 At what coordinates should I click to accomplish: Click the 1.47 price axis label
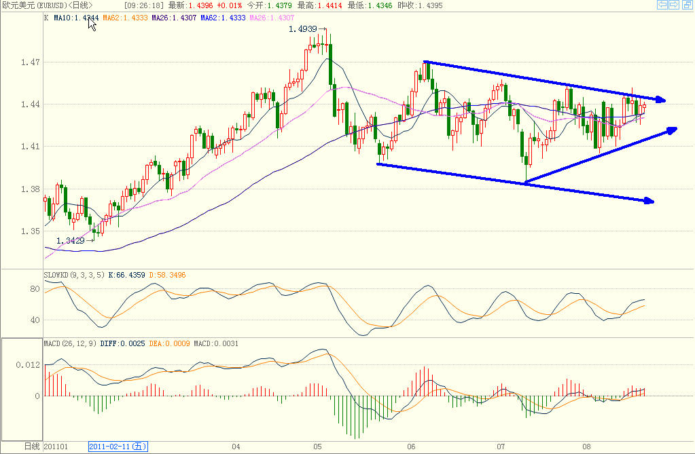(30, 62)
